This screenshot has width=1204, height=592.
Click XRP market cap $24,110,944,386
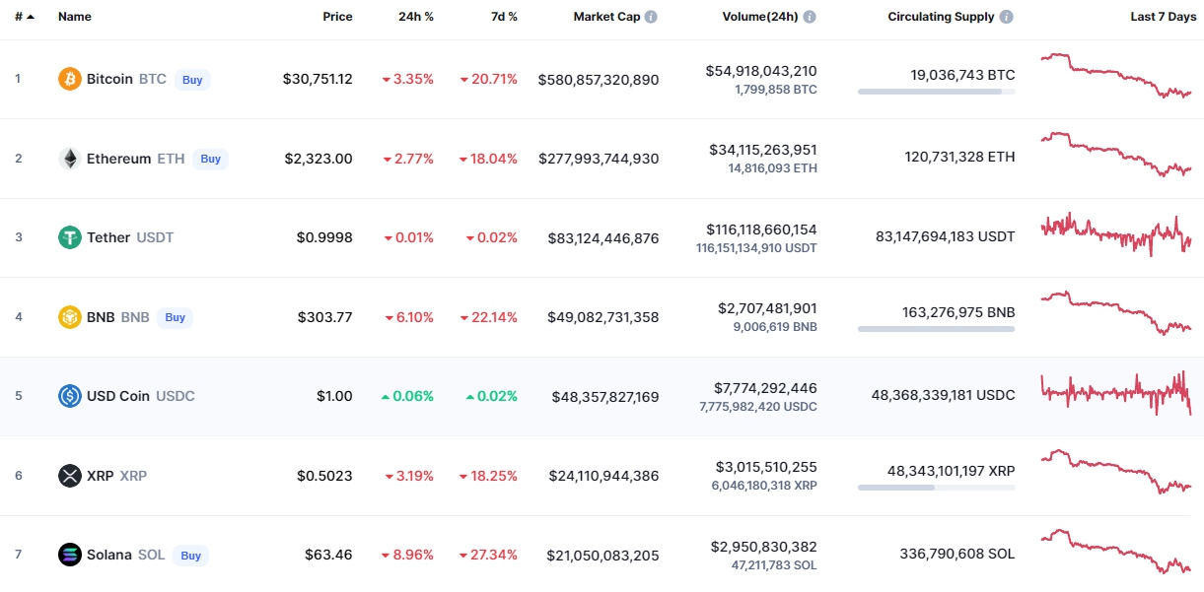pyautogui.click(x=603, y=476)
